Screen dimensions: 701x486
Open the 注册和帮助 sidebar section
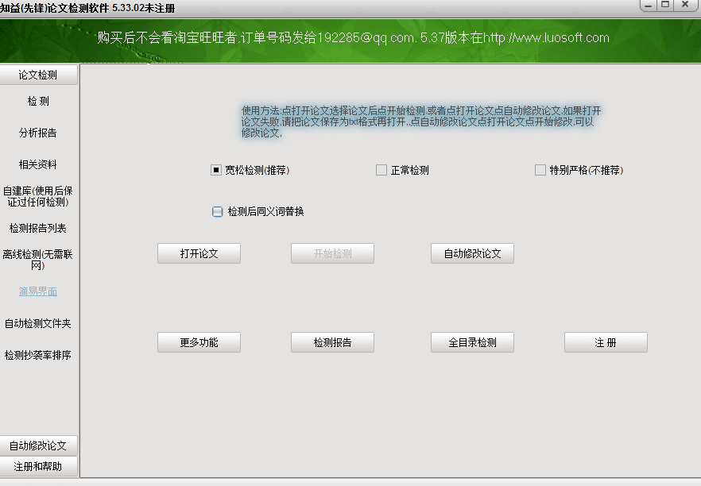(x=38, y=466)
